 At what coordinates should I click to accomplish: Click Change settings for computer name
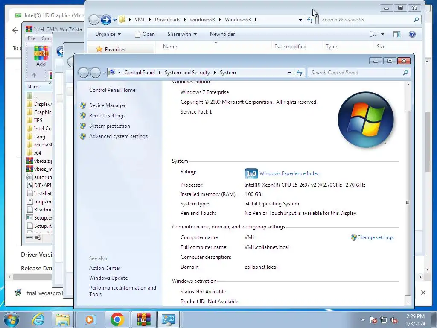[x=376, y=237]
